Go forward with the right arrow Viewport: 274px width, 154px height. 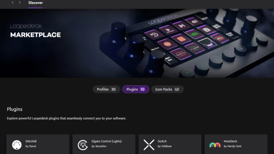pyautogui.click(x=20, y=3)
